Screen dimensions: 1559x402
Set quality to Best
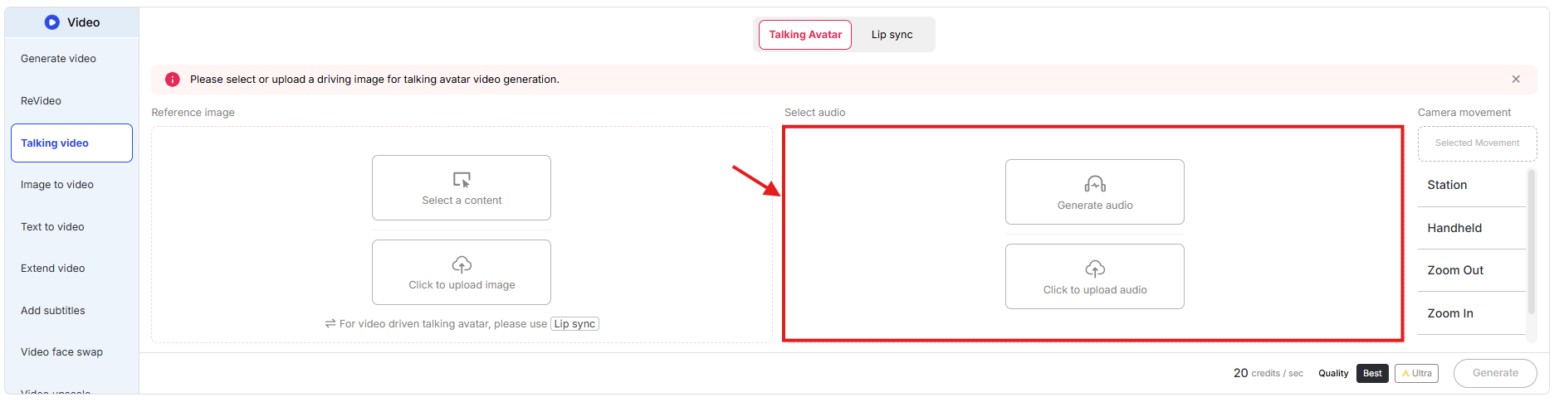[x=1371, y=374]
